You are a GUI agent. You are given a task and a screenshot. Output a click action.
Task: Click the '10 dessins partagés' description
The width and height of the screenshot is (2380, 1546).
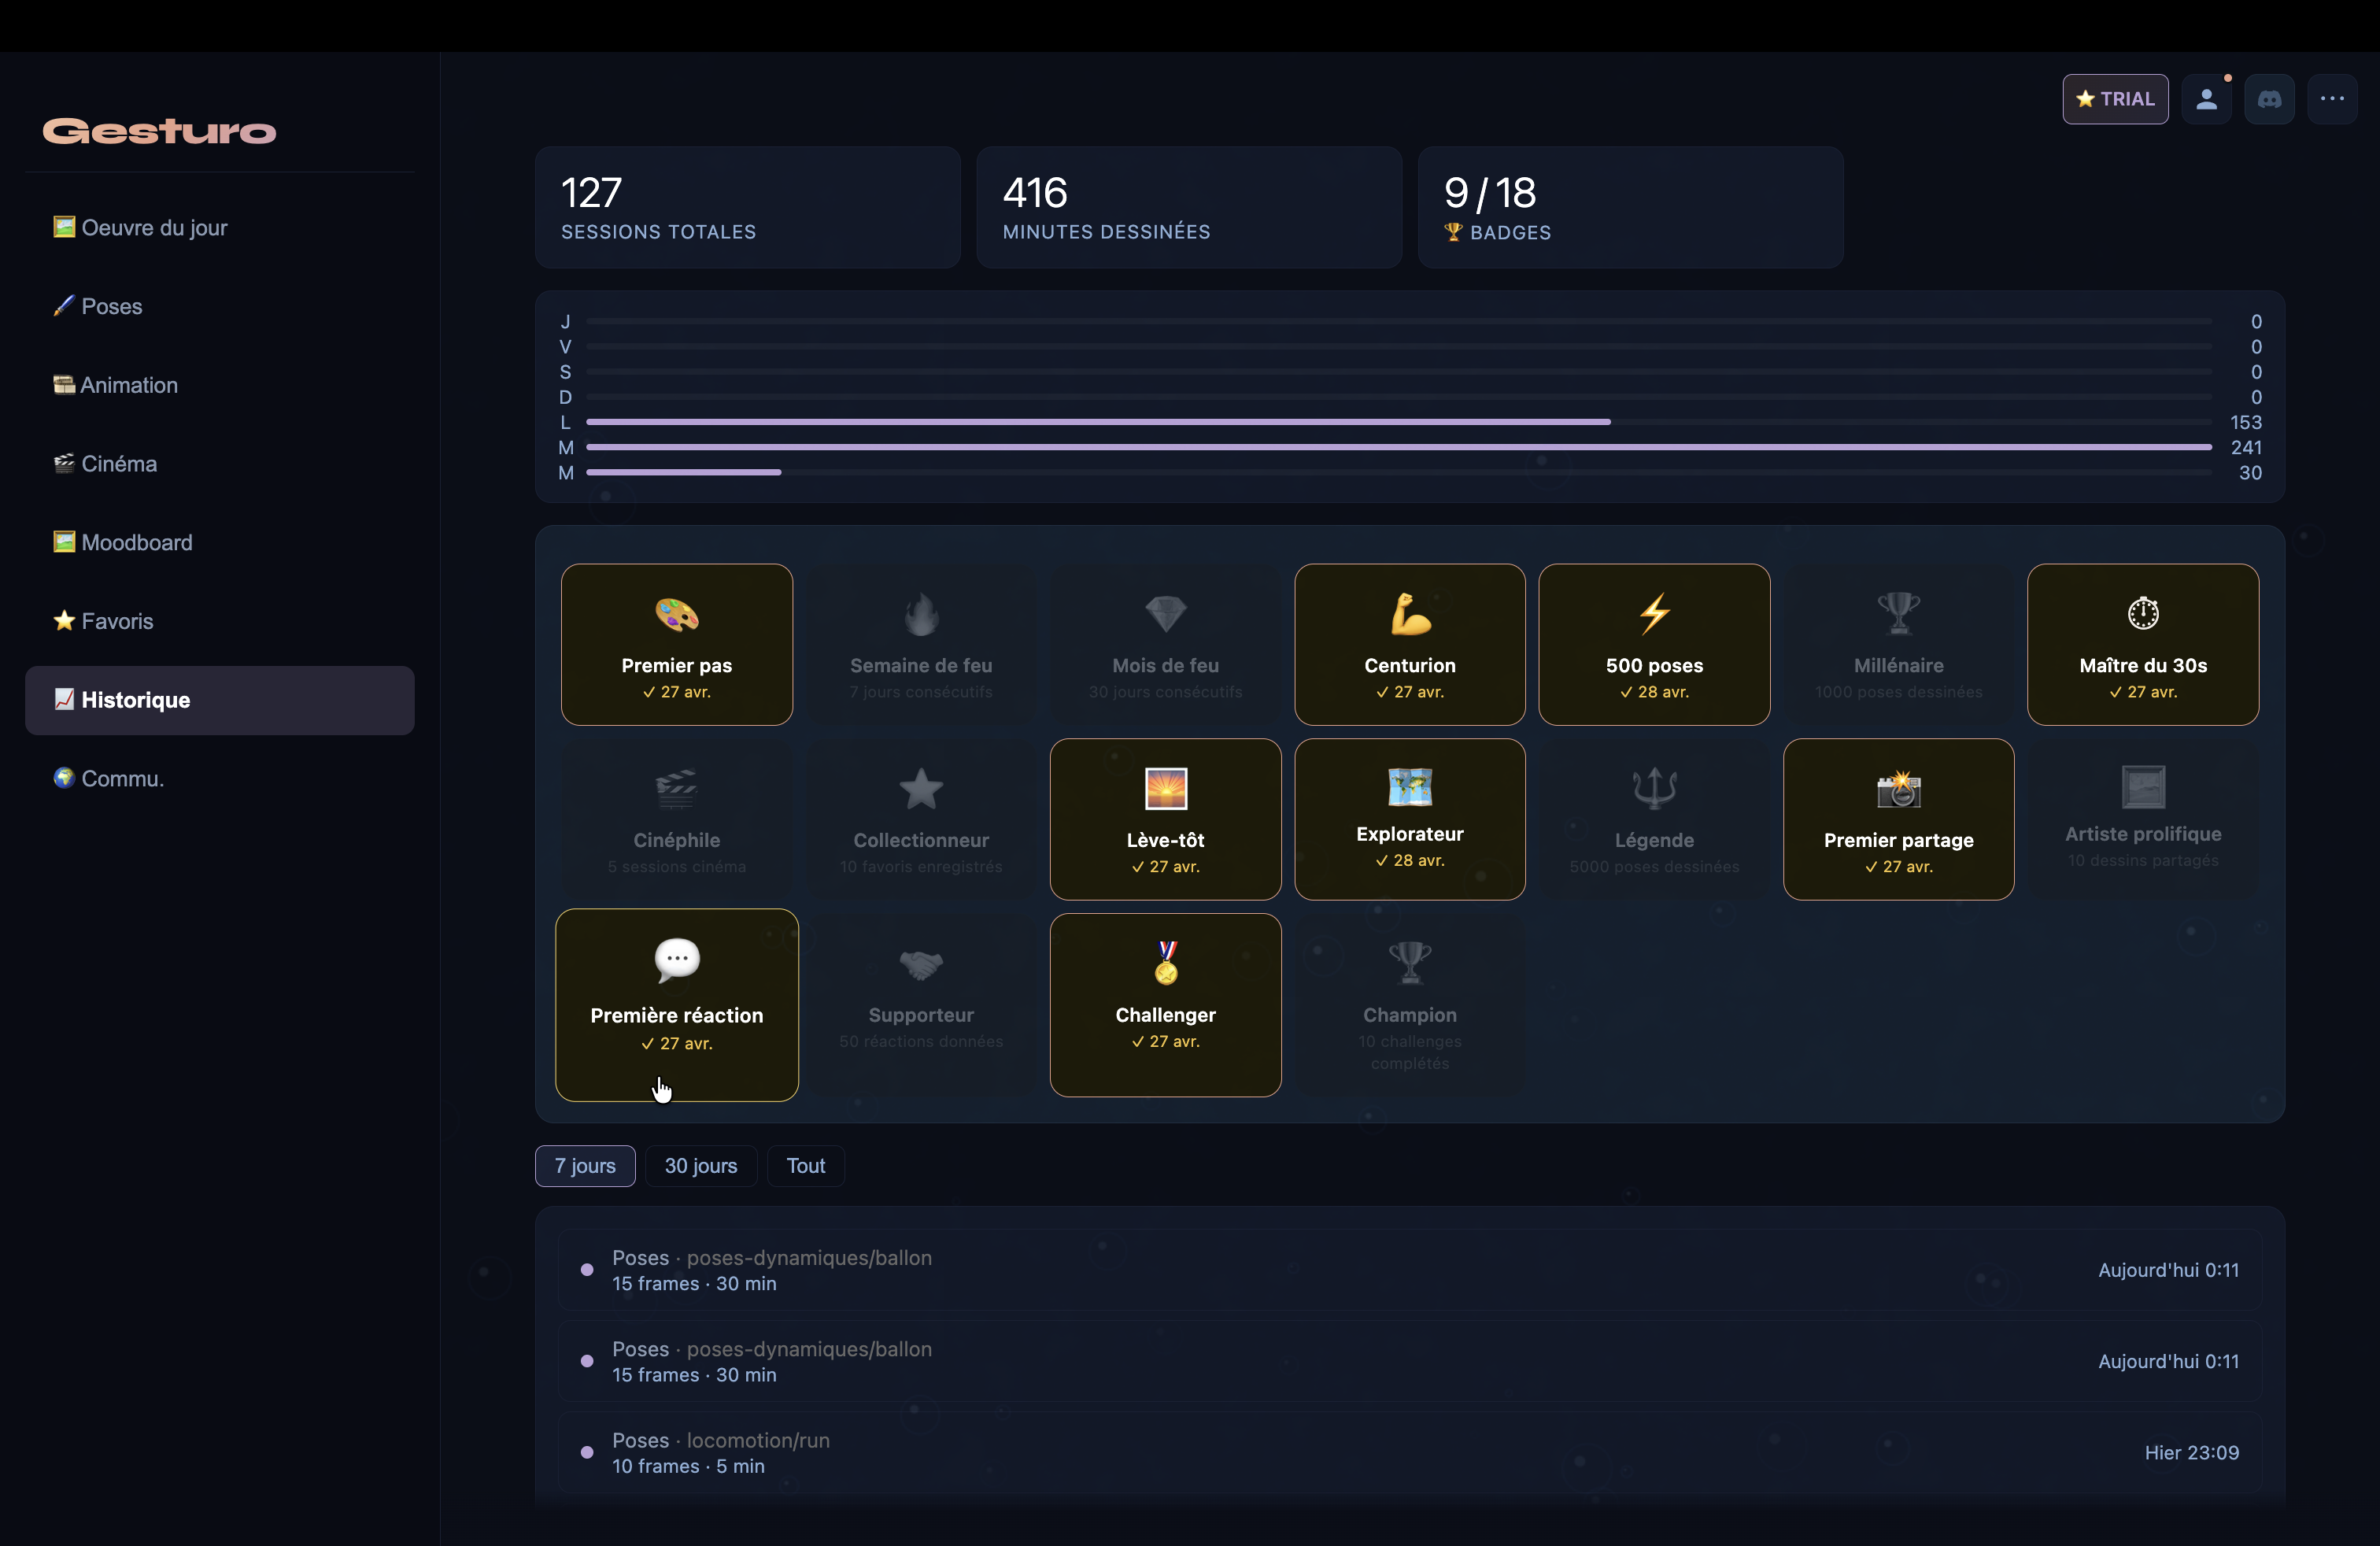click(2143, 861)
